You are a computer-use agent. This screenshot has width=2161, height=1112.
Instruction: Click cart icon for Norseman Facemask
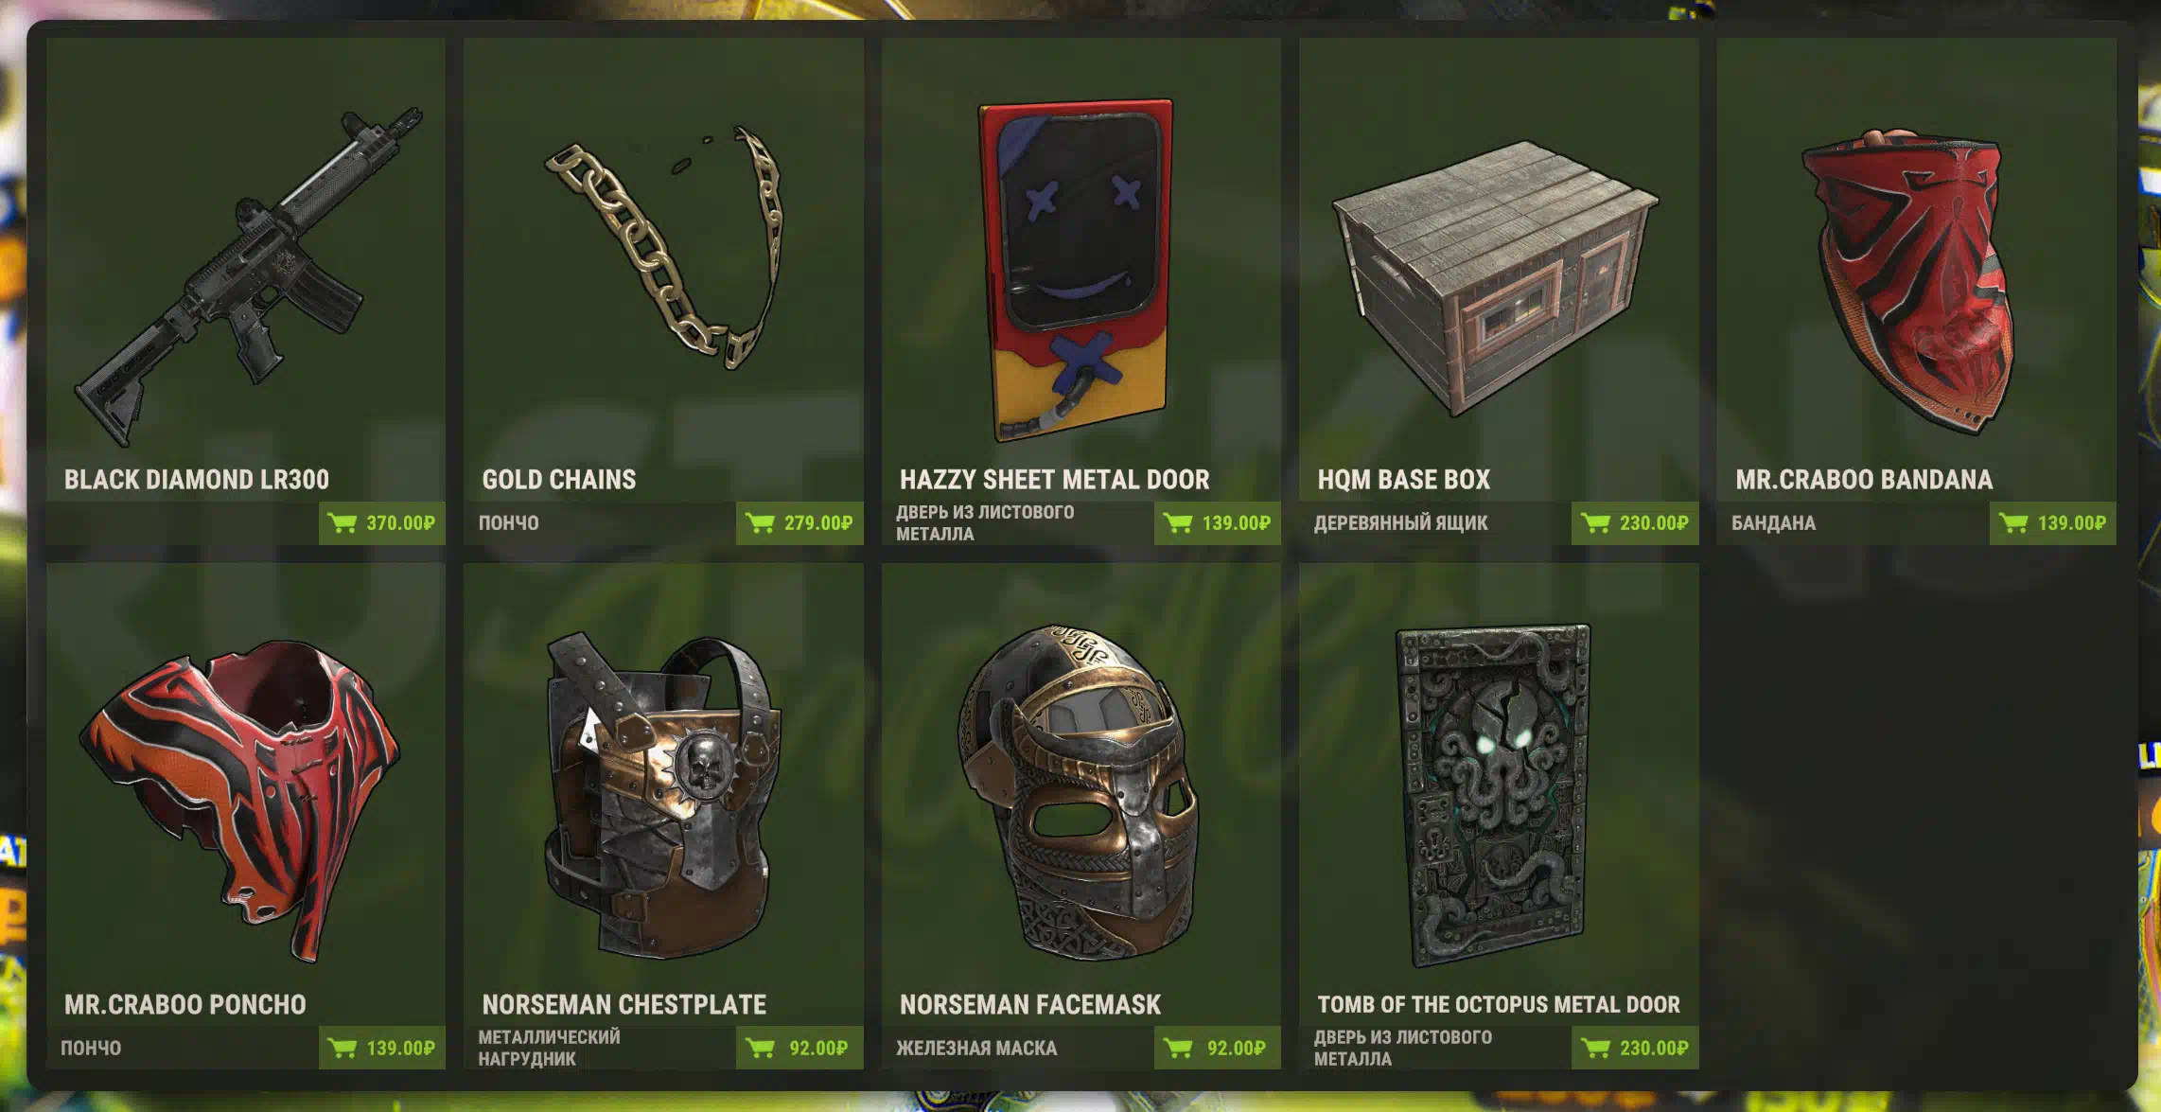click(1178, 1048)
